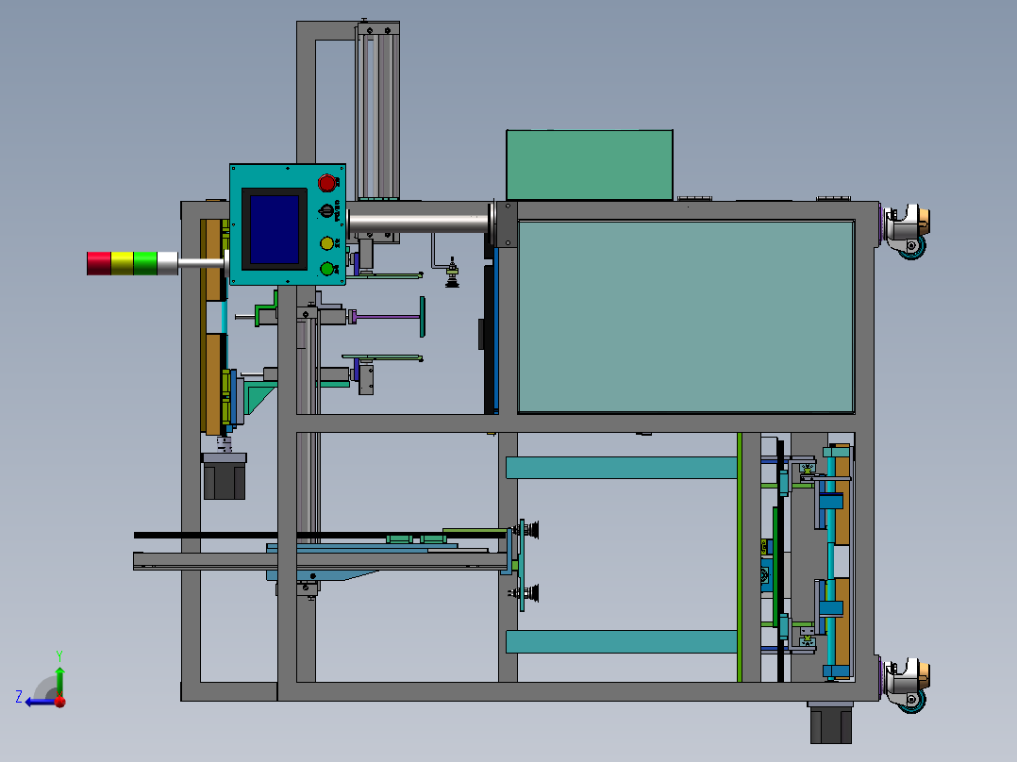Select the red segment of the tower light
The height and width of the screenshot is (762, 1017).
point(98,263)
